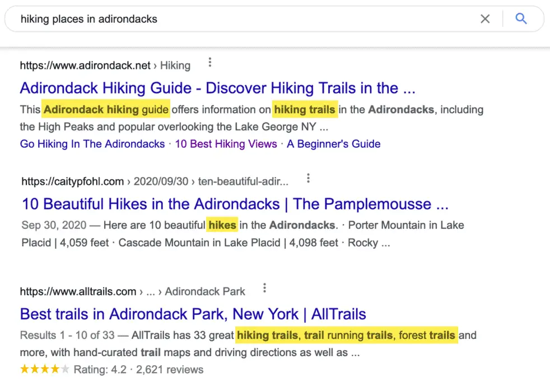Click 'Rating: 4.2' text under AllTrails
Image resolution: width=550 pixels, height=392 pixels.
[x=100, y=369]
